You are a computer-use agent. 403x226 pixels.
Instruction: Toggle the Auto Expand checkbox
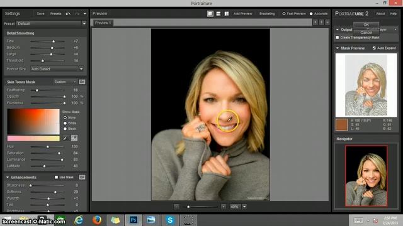[x=374, y=48]
